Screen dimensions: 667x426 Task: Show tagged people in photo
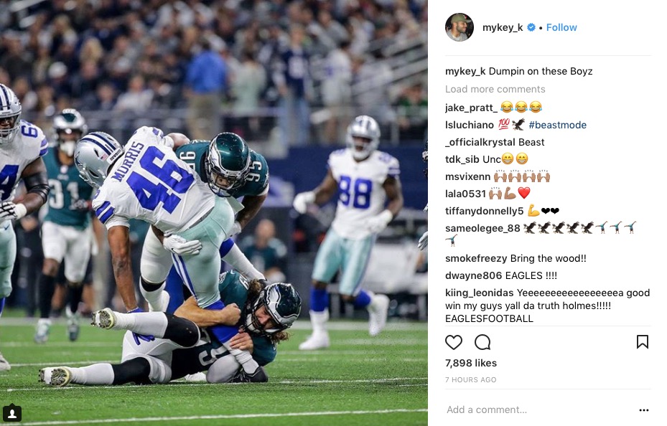click(x=12, y=413)
